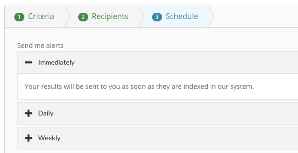The height and width of the screenshot is (153, 298).
Task: Click the word "alerts" above the options
Action: (55, 46)
